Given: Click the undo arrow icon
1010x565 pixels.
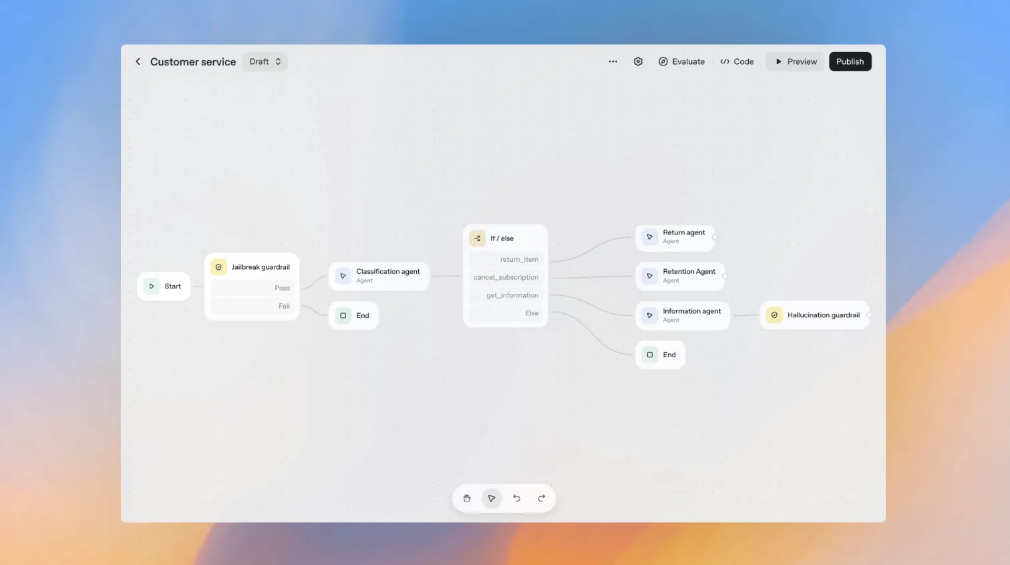Looking at the screenshot, I should (516, 498).
